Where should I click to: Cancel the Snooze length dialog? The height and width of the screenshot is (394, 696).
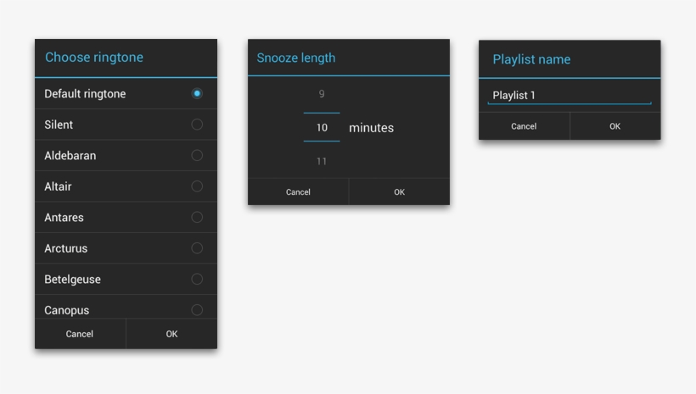(298, 191)
